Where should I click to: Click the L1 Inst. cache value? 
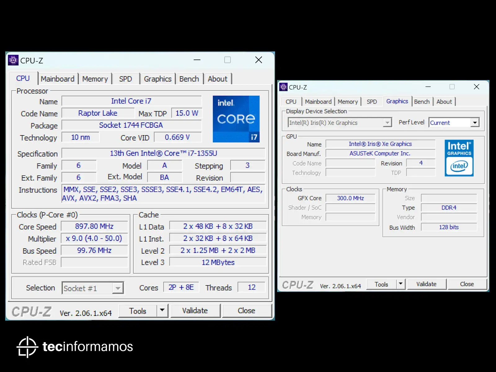(x=218, y=238)
